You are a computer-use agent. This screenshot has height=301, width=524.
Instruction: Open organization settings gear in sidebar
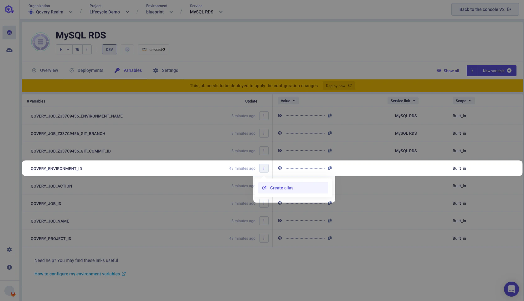(x=9, y=249)
